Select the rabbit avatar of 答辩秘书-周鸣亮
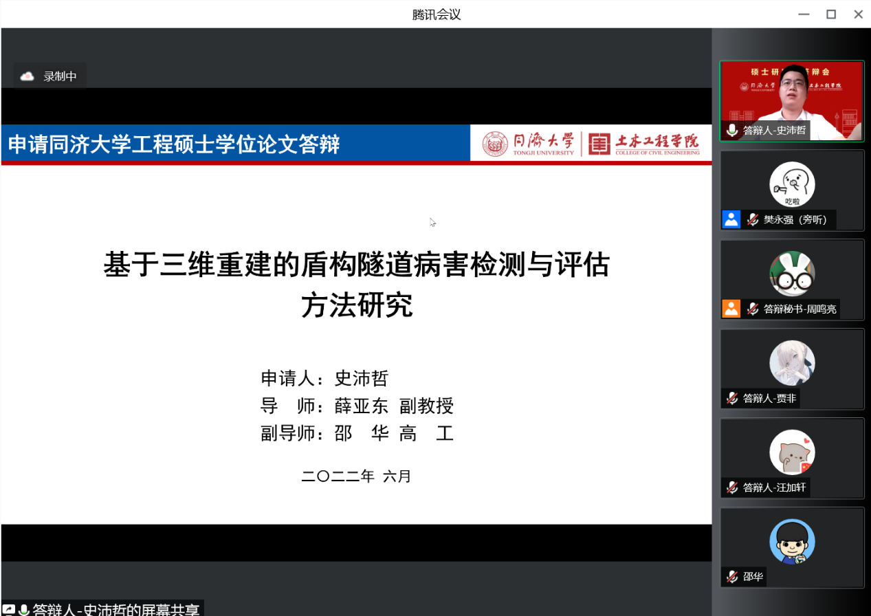Image resolution: width=871 pixels, height=616 pixels. [792, 274]
